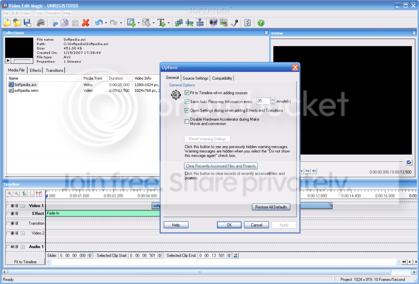The height and width of the screenshot is (284, 419).
Task: Toggle Open Settings dialog when adding Effects
Action: tap(187, 110)
